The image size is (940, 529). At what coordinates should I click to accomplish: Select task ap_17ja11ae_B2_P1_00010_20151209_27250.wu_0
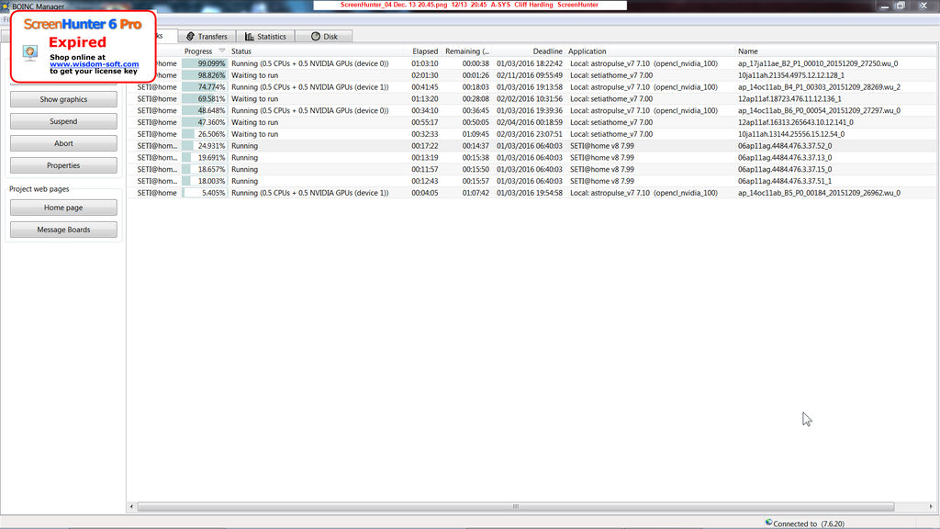(x=818, y=63)
